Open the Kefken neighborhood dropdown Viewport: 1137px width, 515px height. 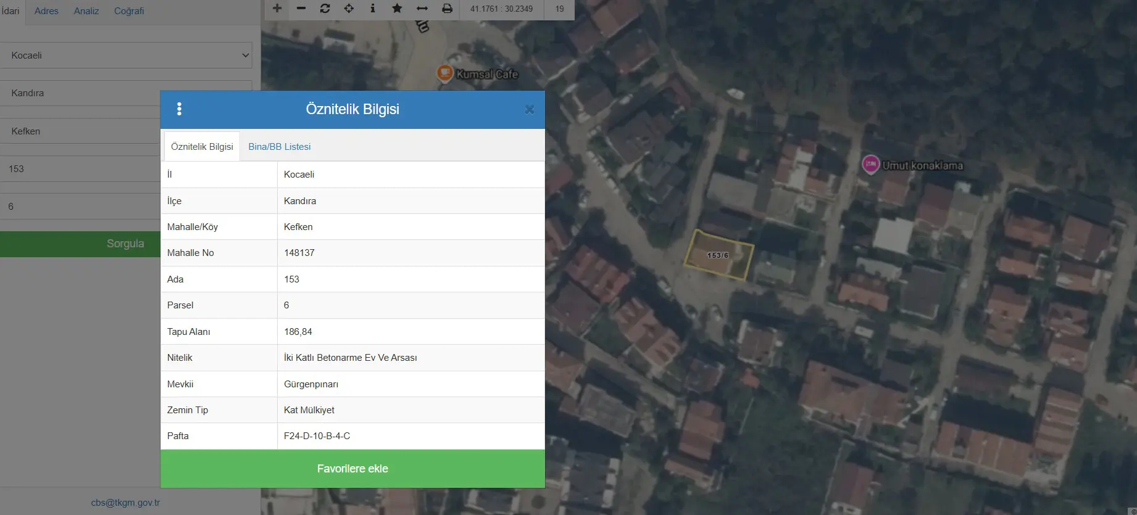[x=80, y=131]
